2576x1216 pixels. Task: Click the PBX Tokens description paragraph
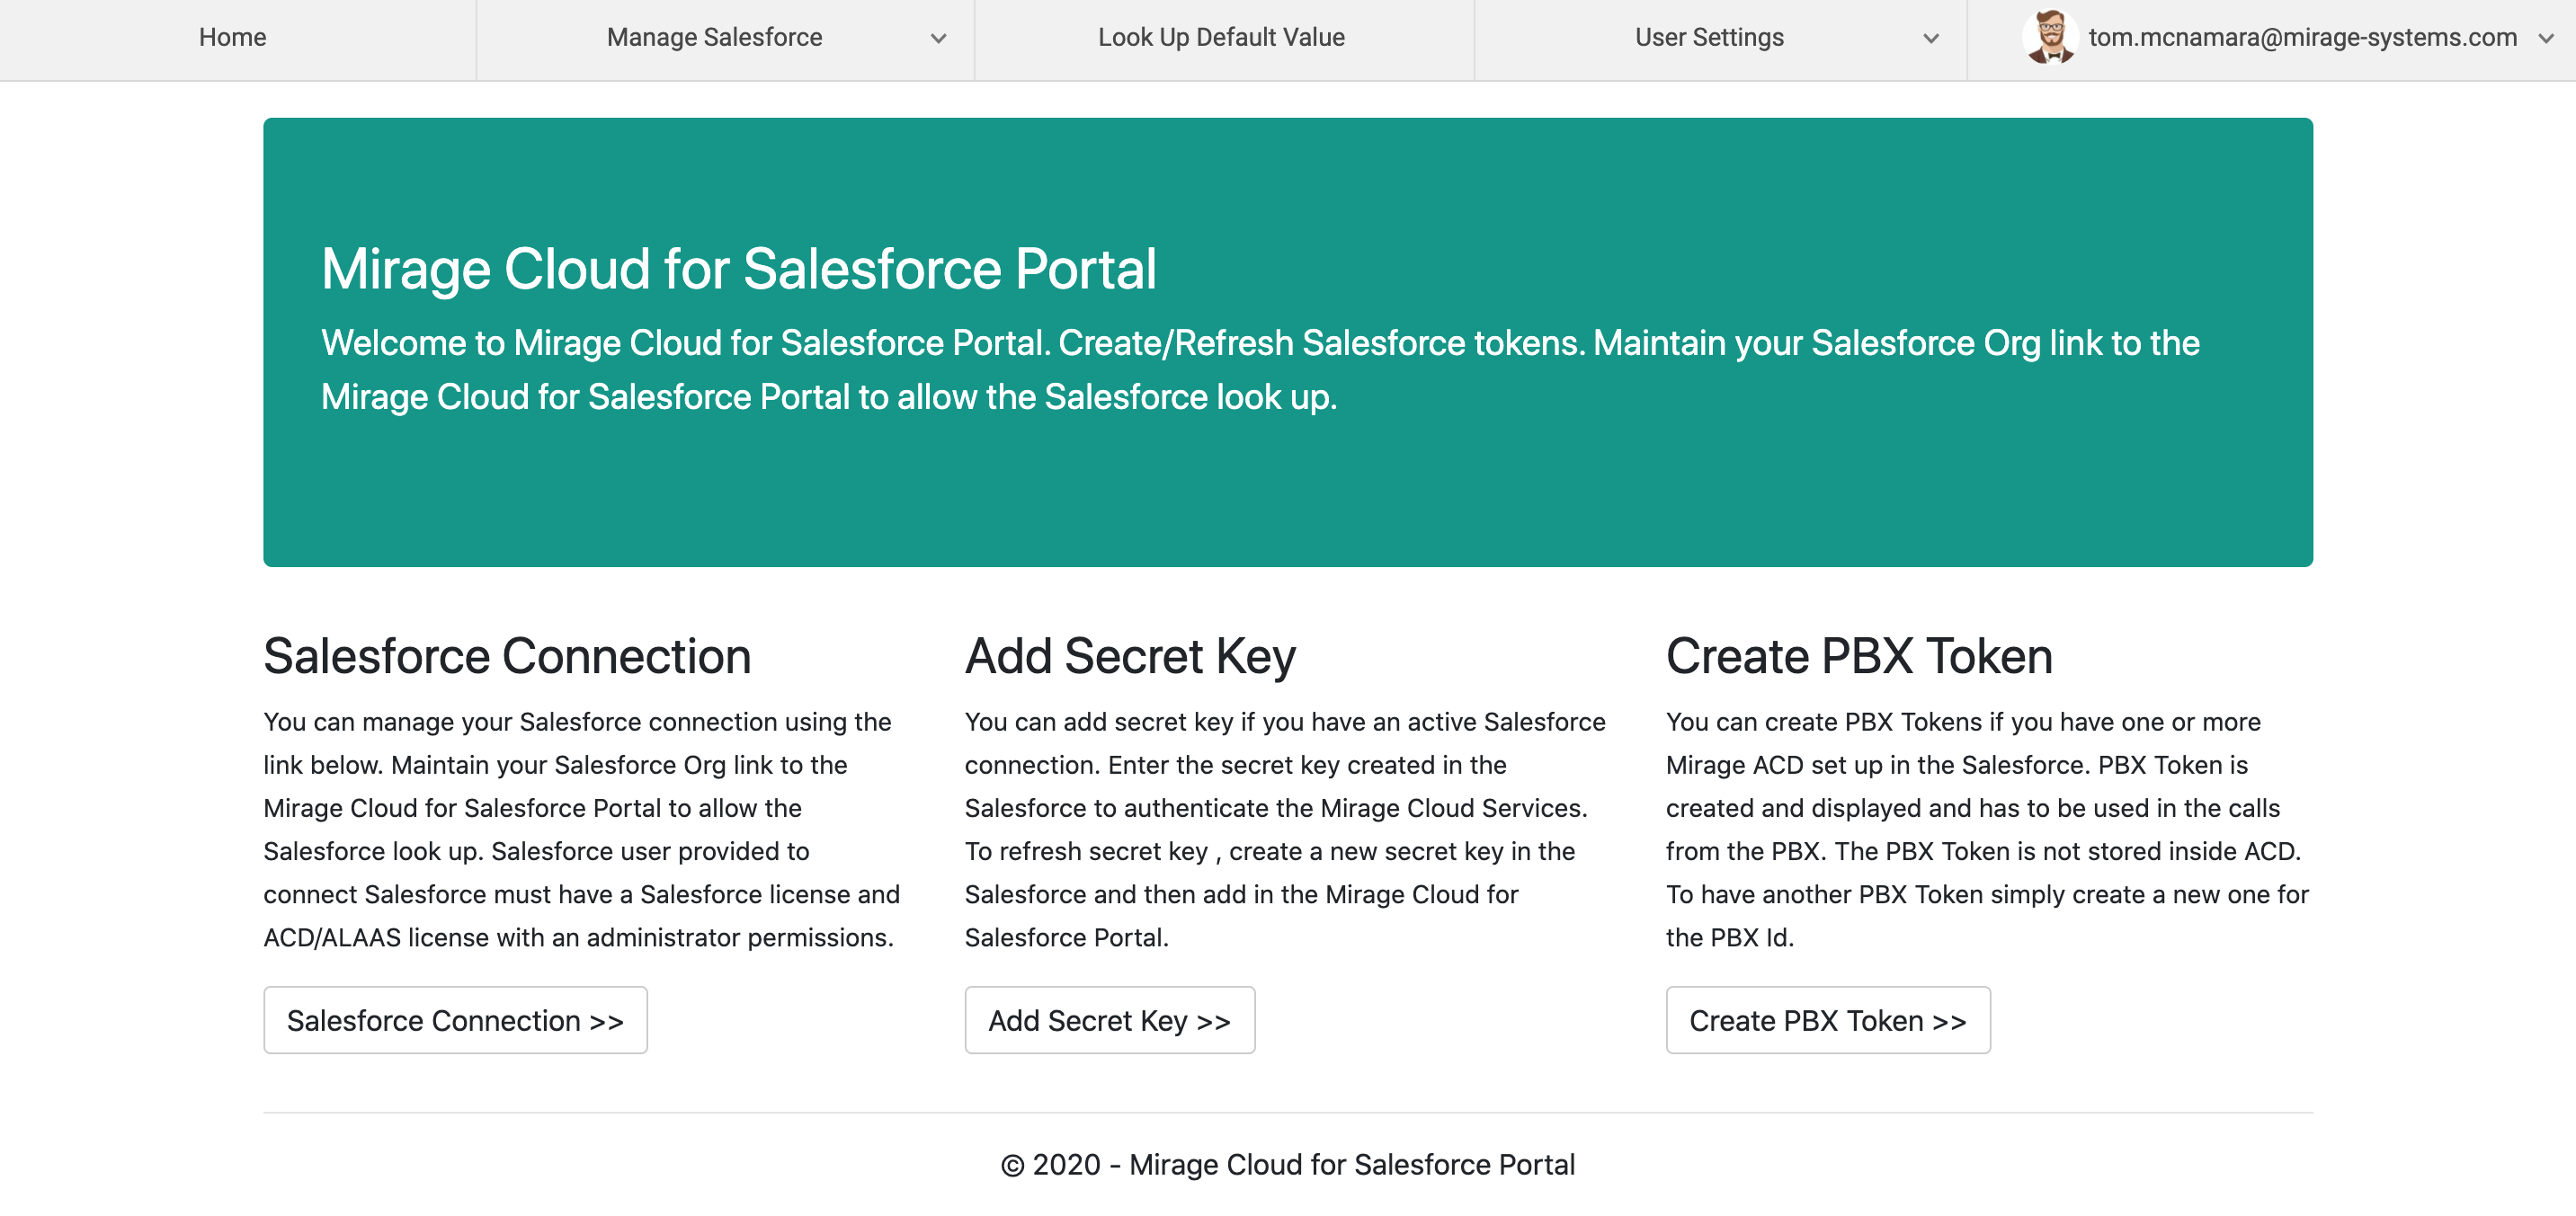click(1987, 830)
